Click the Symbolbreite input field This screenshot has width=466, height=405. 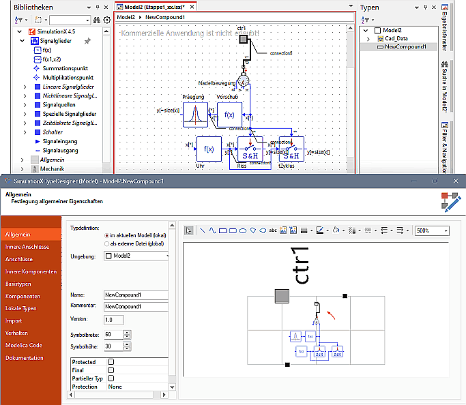(113, 333)
